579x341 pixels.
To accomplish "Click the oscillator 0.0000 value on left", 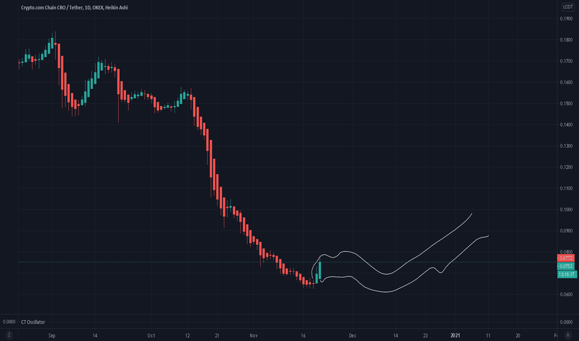I will tap(9, 322).
